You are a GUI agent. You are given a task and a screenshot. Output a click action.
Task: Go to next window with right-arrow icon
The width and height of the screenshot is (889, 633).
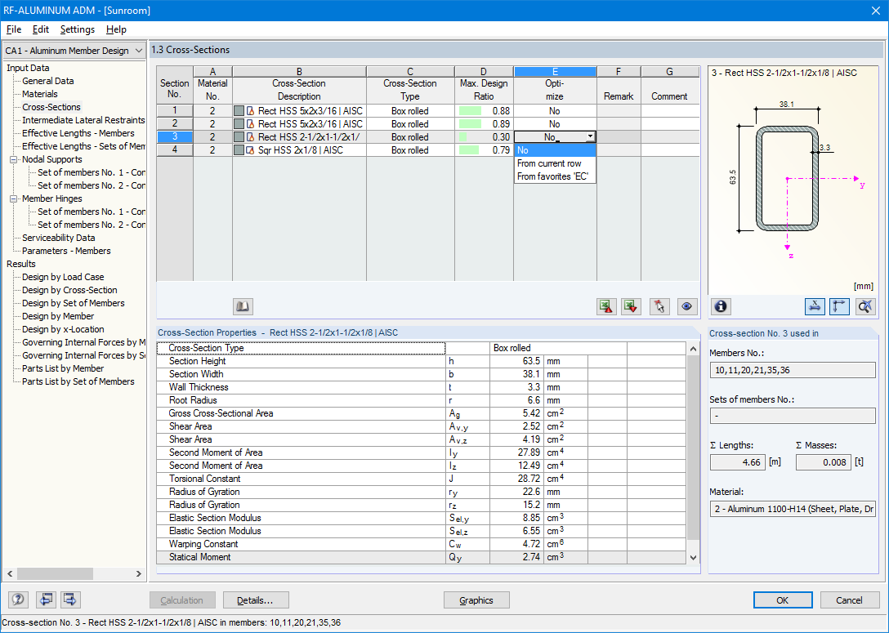(70, 600)
